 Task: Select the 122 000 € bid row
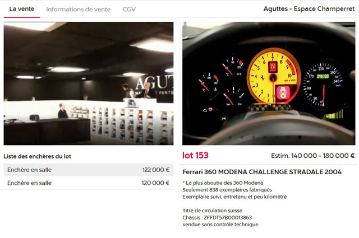89,170
